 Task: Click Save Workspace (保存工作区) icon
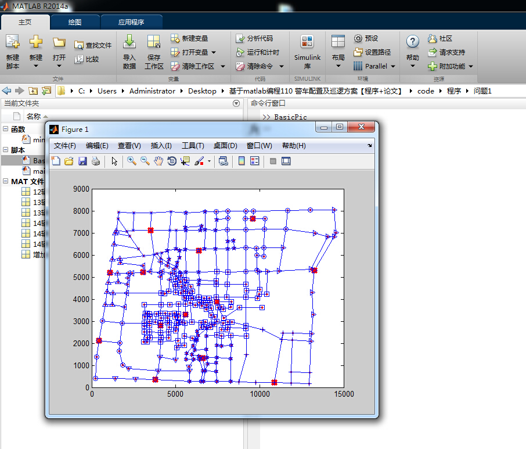[154, 42]
